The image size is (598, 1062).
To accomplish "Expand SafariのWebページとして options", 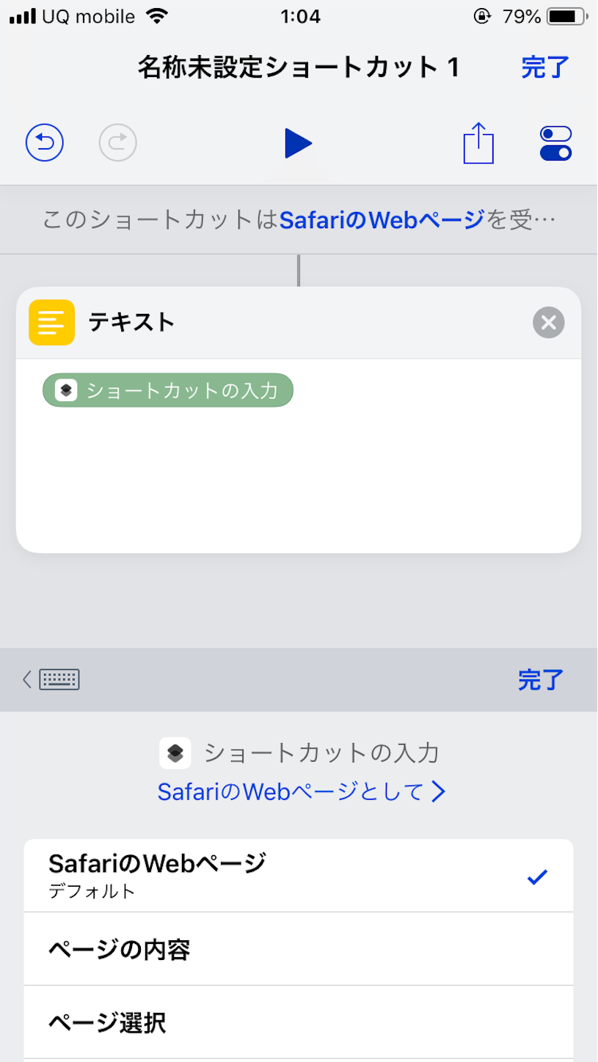I will tap(299, 791).
